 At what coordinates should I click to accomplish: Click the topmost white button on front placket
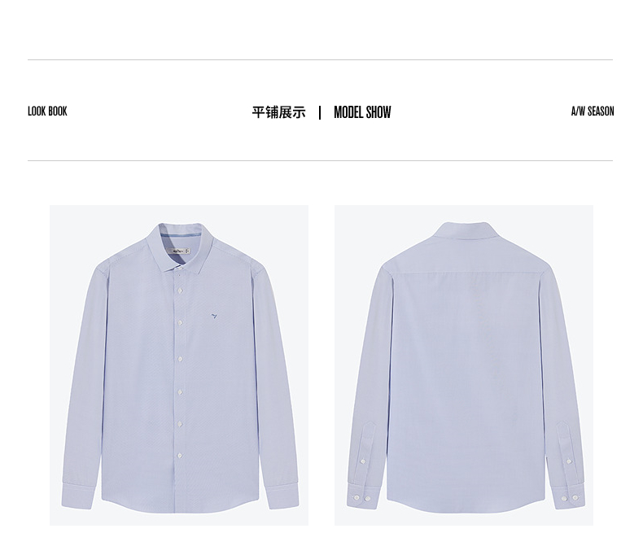180,291
